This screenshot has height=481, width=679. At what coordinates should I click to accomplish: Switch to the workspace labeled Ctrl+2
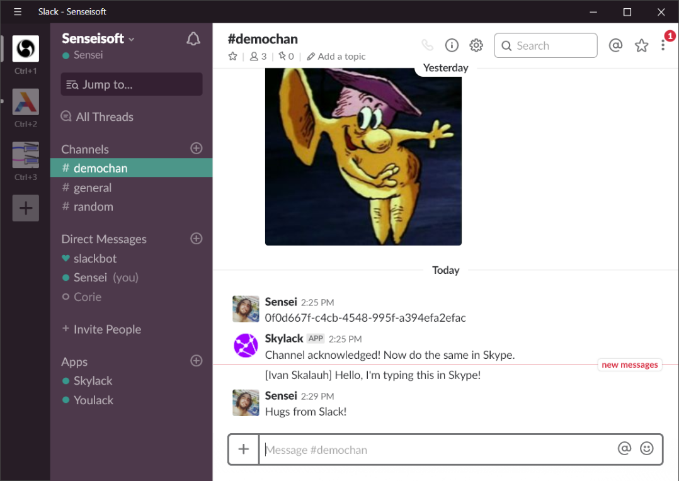click(x=26, y=102)
